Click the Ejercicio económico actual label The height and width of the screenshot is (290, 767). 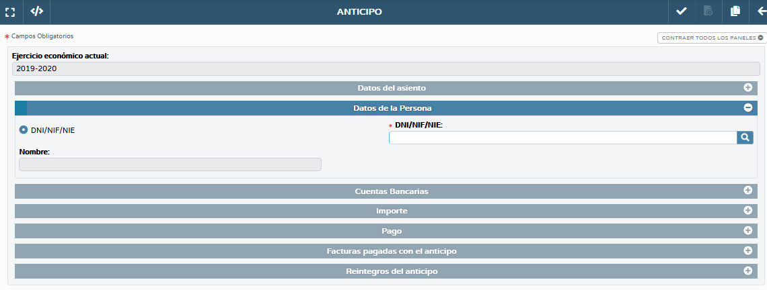(60, 56)
